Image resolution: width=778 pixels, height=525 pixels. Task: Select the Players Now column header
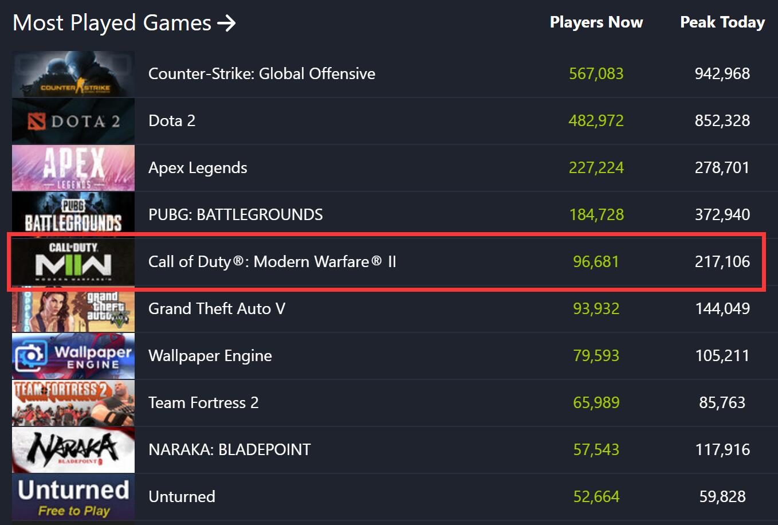(596, 22)
